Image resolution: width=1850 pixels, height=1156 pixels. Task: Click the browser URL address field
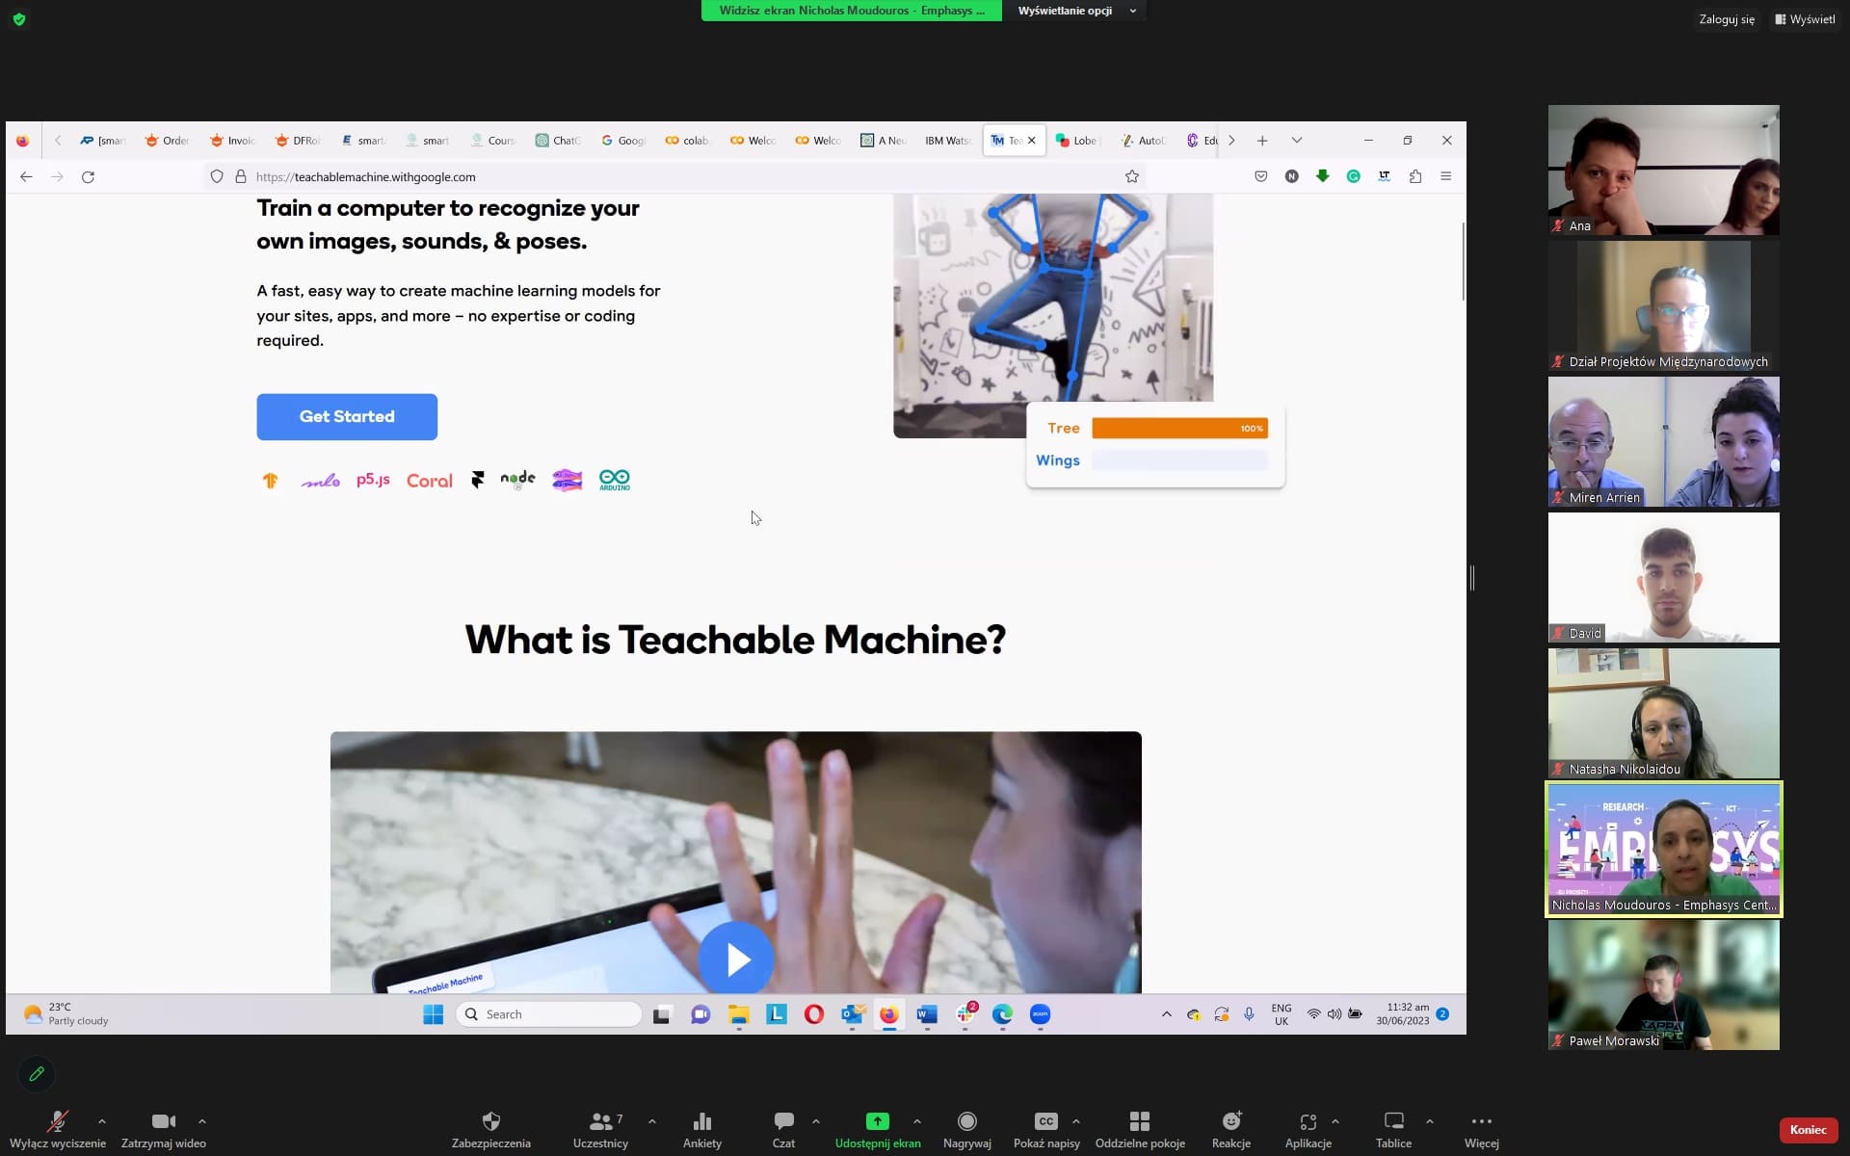click(674, 177)
